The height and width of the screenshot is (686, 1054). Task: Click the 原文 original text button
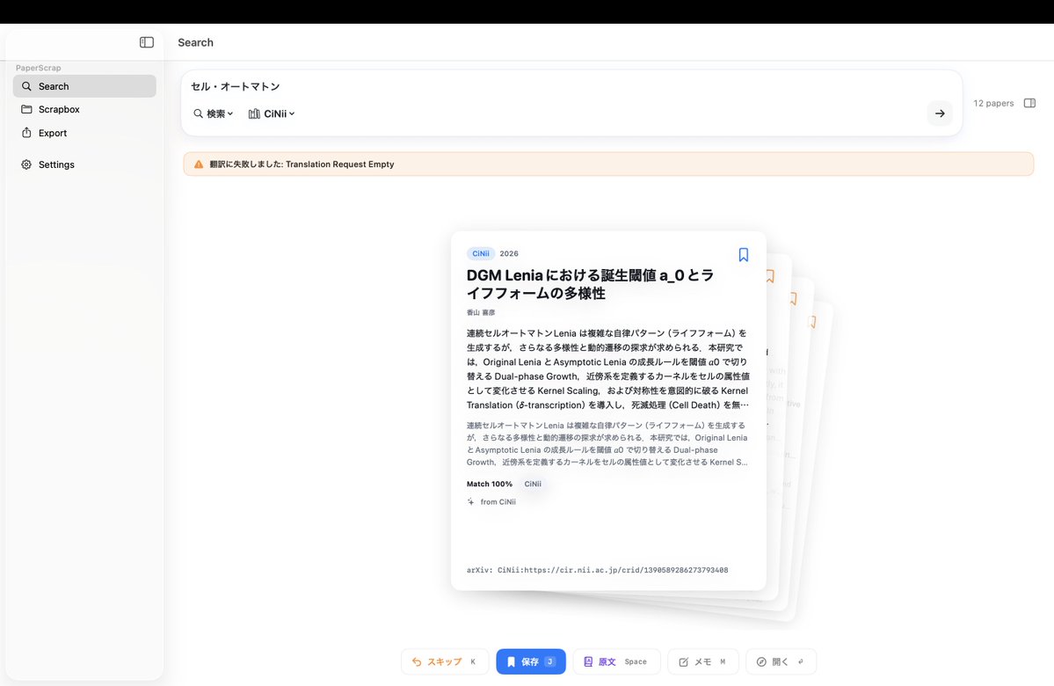tap(616, 661)
